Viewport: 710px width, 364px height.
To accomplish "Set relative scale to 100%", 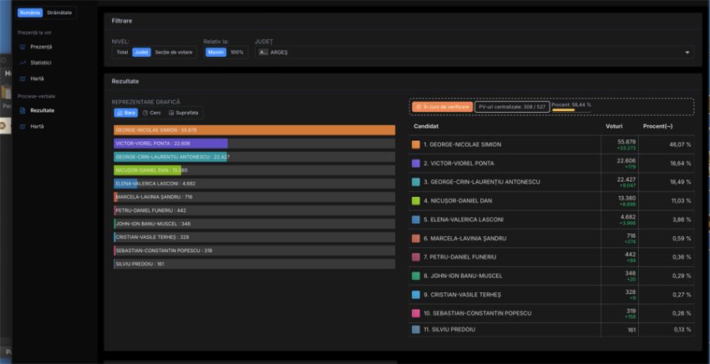I will tap(237, 52).
